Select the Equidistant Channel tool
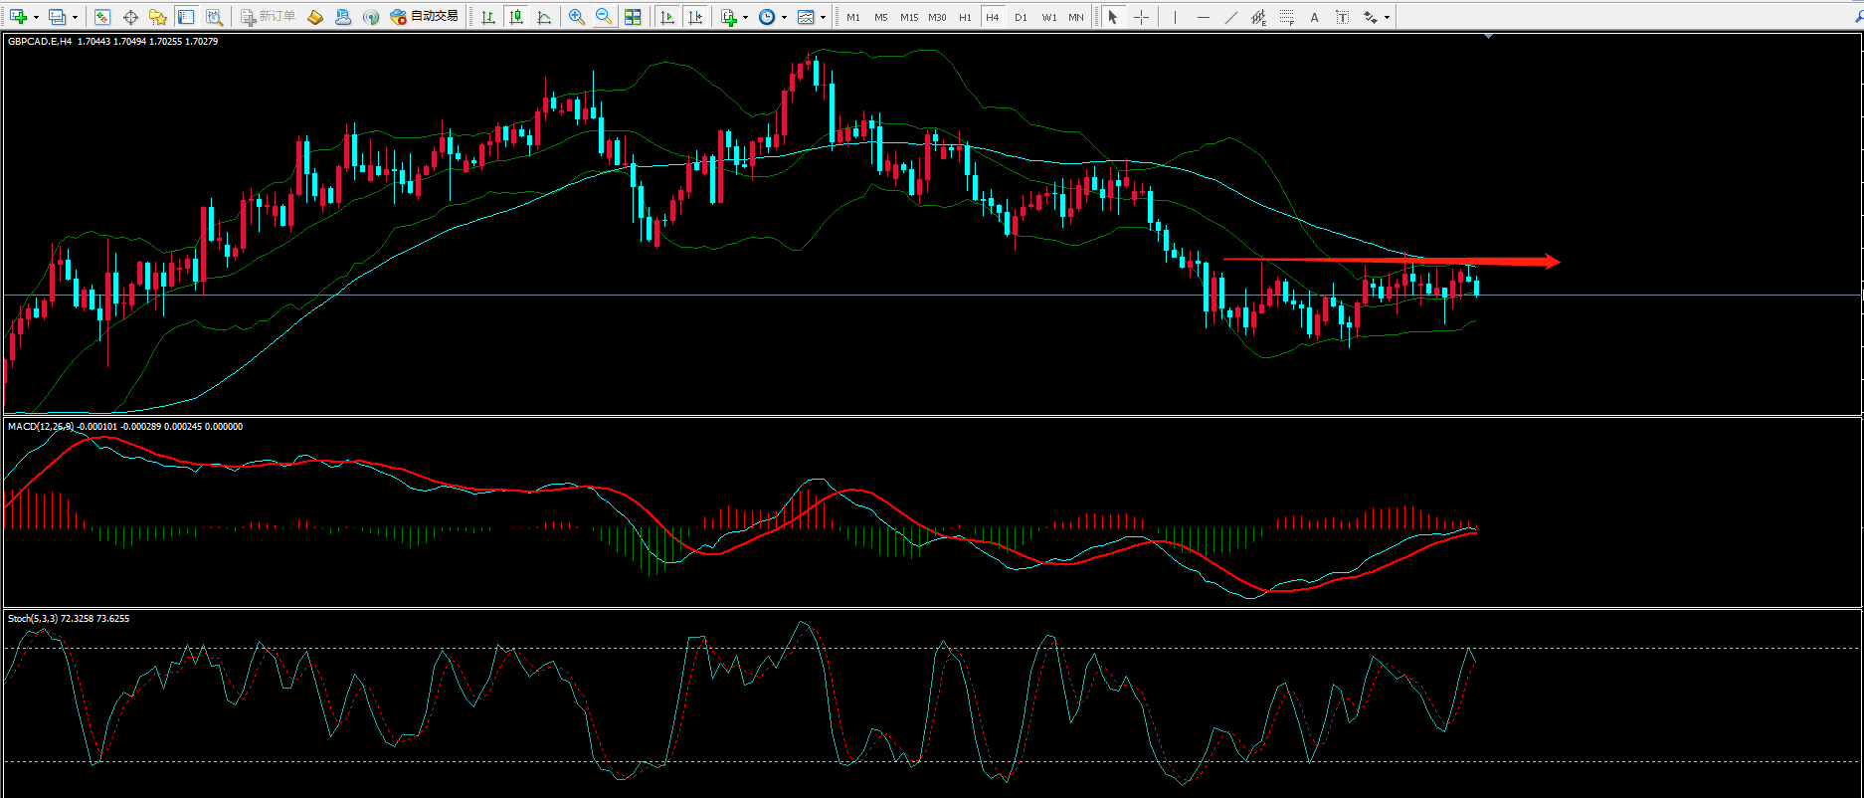 pos(1259,17)
